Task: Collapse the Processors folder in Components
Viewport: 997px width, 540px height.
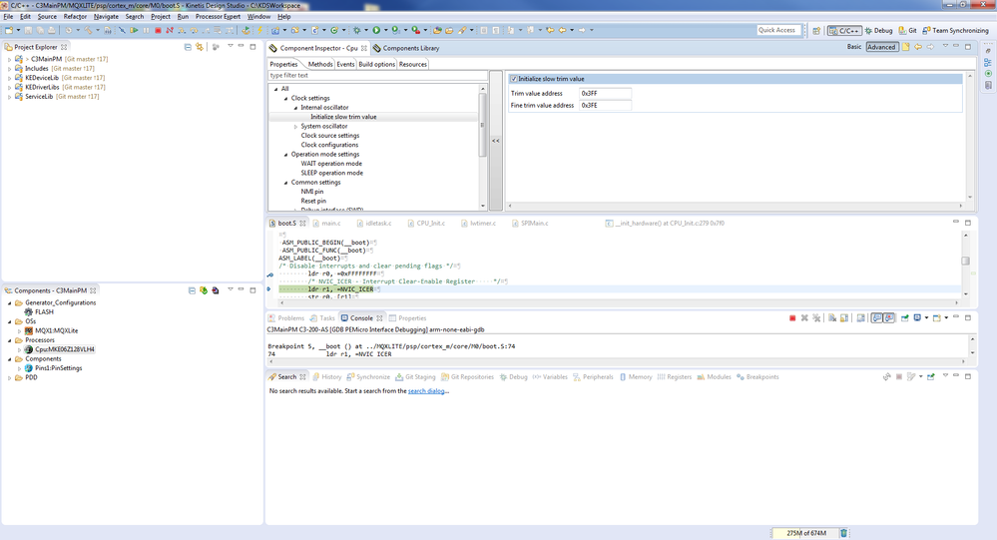Action: point(9,340)
